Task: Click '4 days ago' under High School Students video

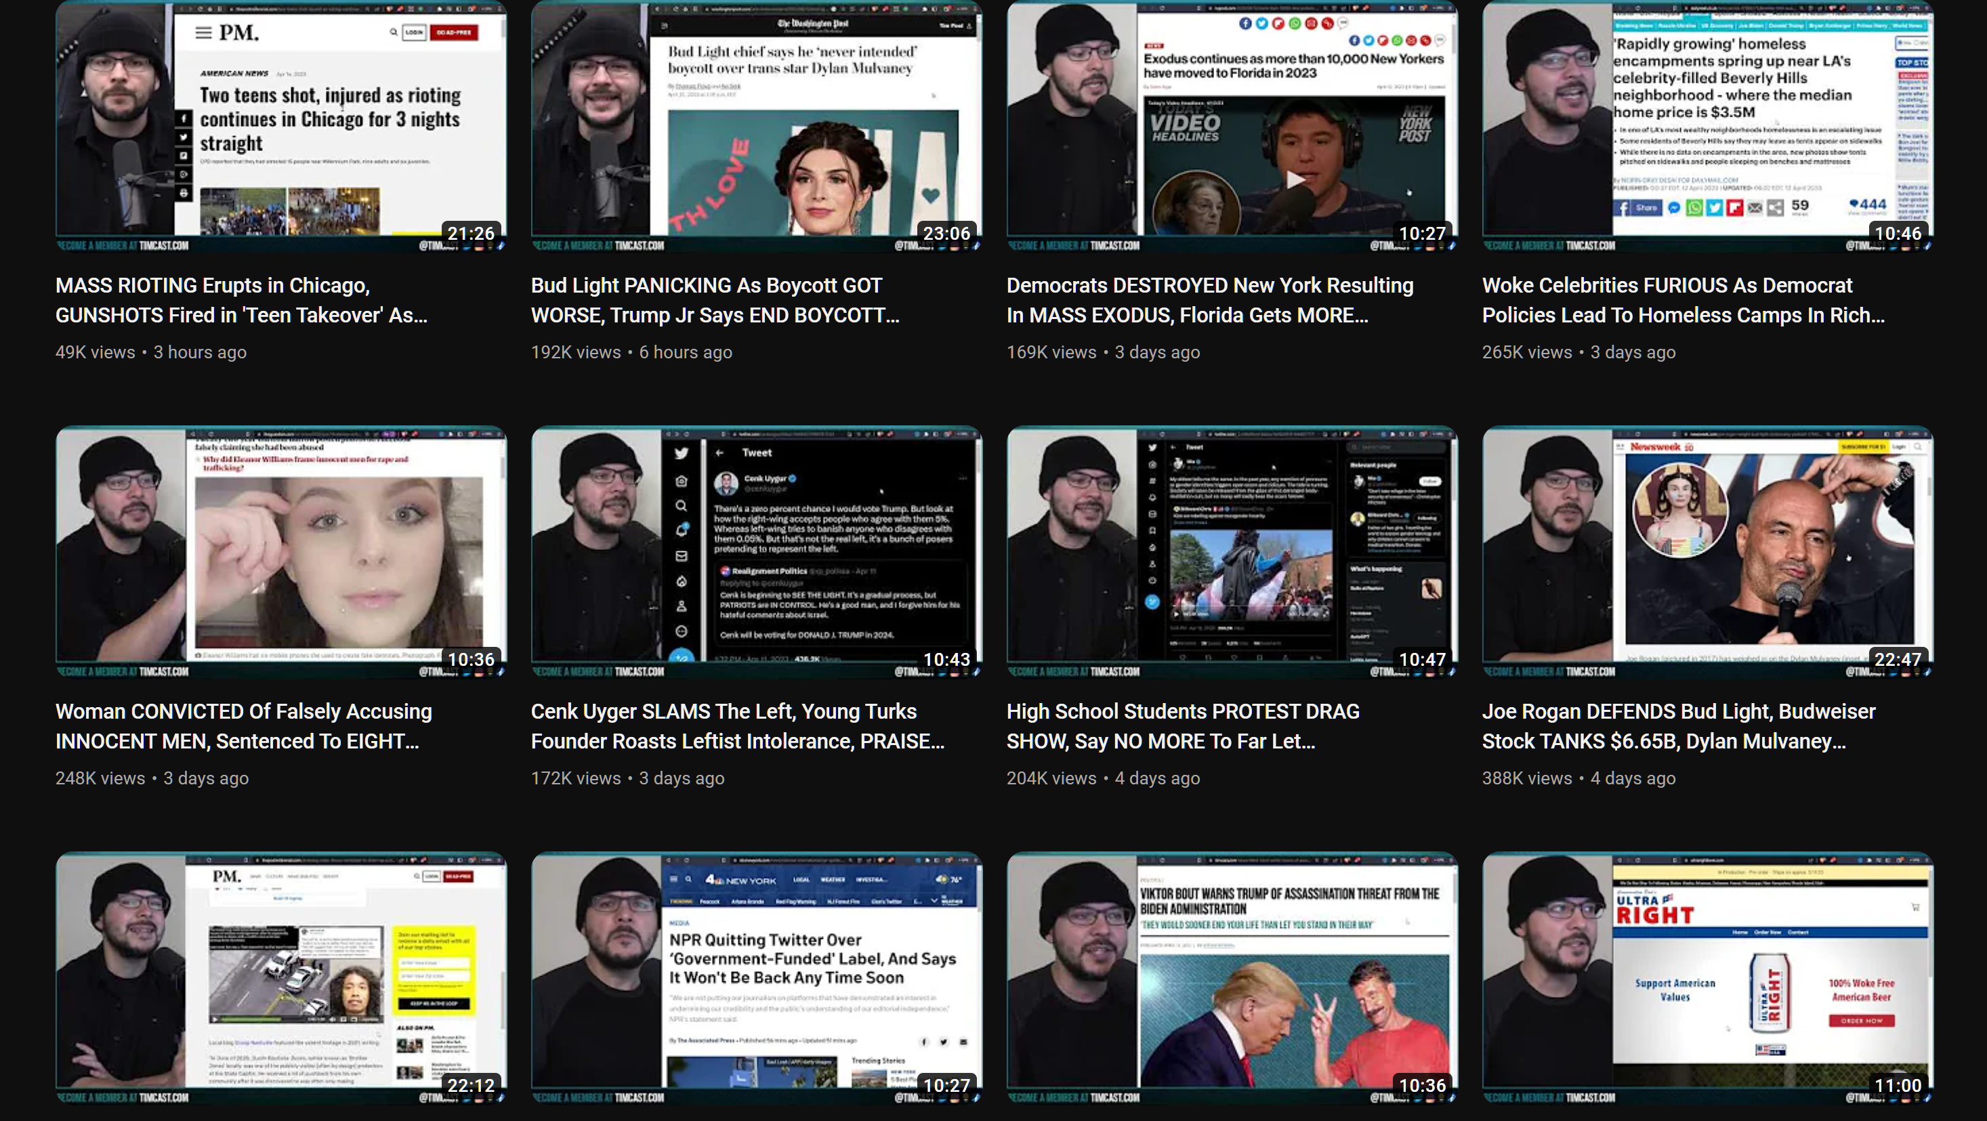Action: pyautogui.click(x=1158, y=779)
